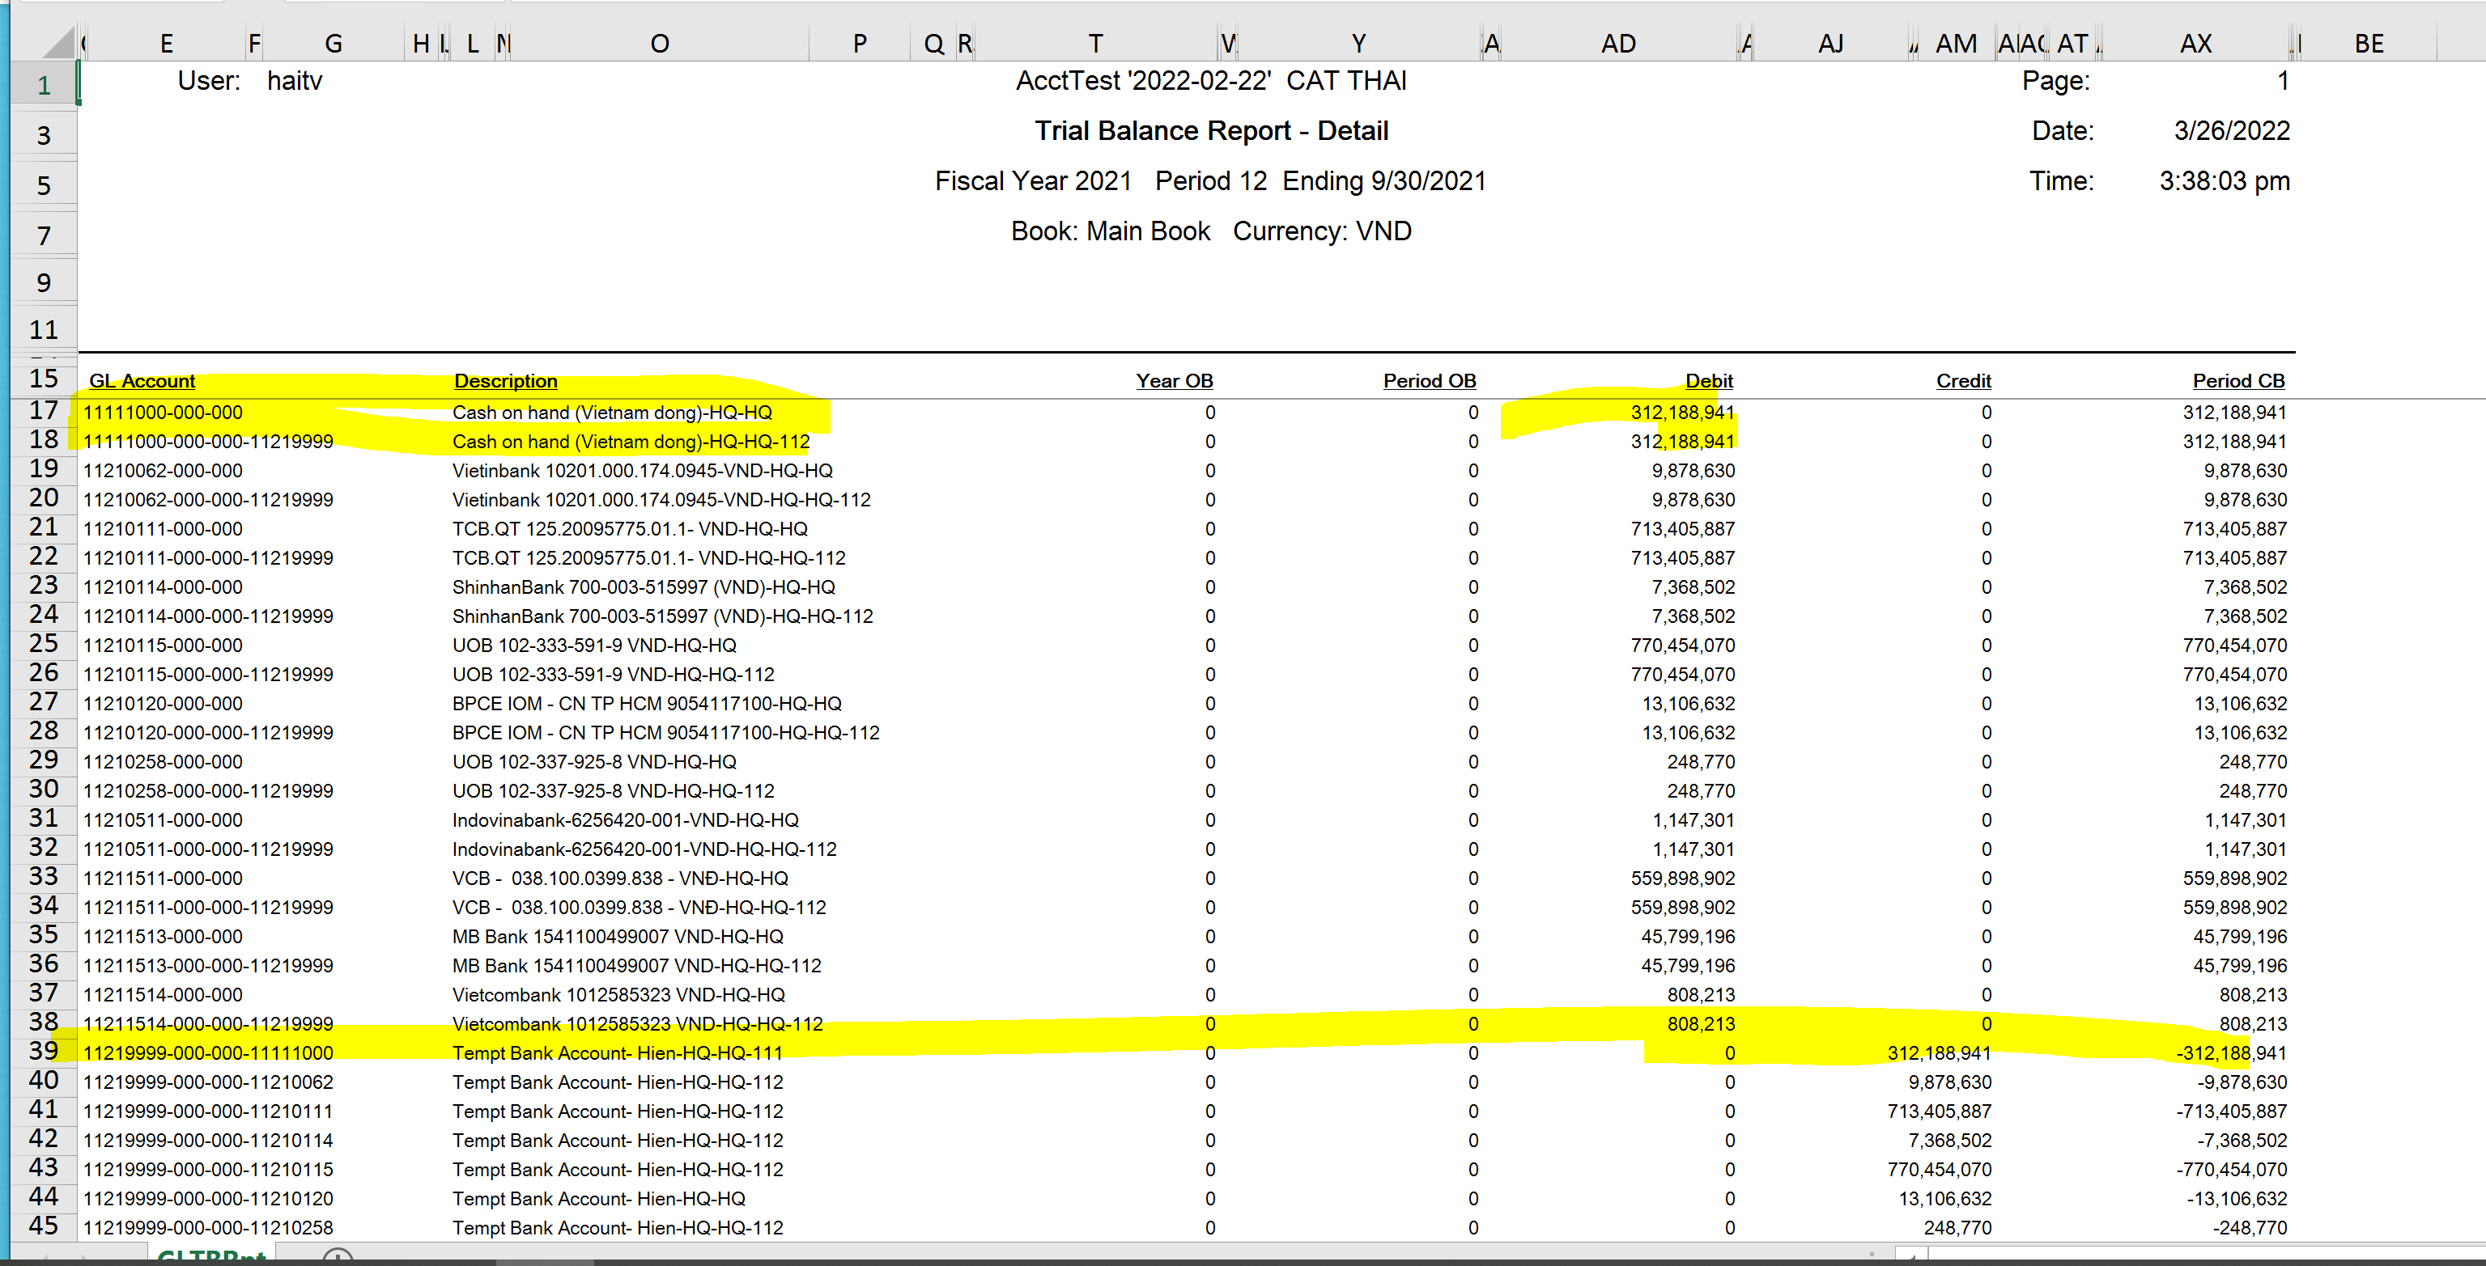The height and width of the screenshot is (1266, 2486).
Task: Click the 'Description' column heading
Action: coord(506,381)
